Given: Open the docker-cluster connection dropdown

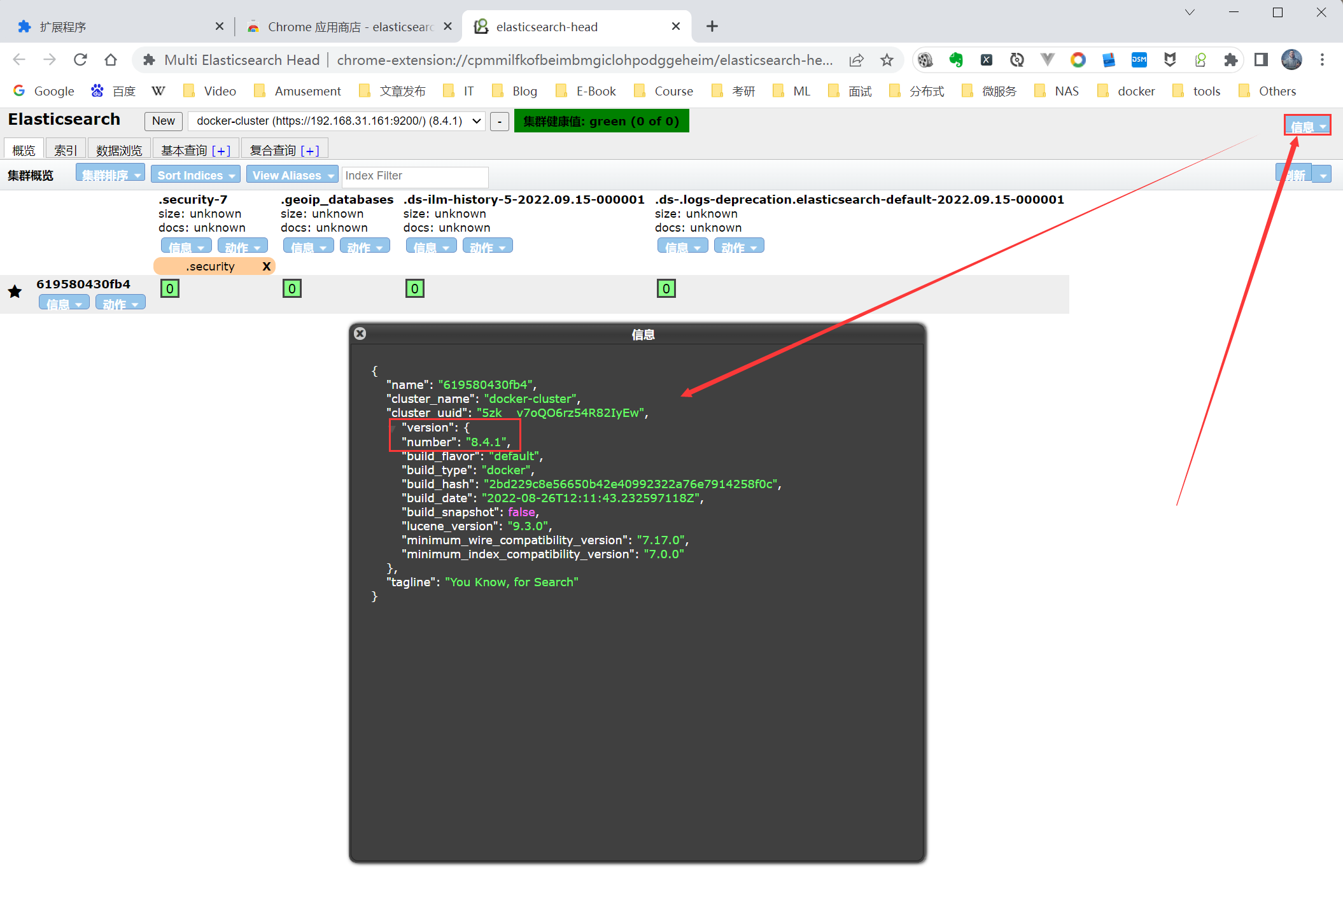Looking at the screenshot, I should [337, 121].
